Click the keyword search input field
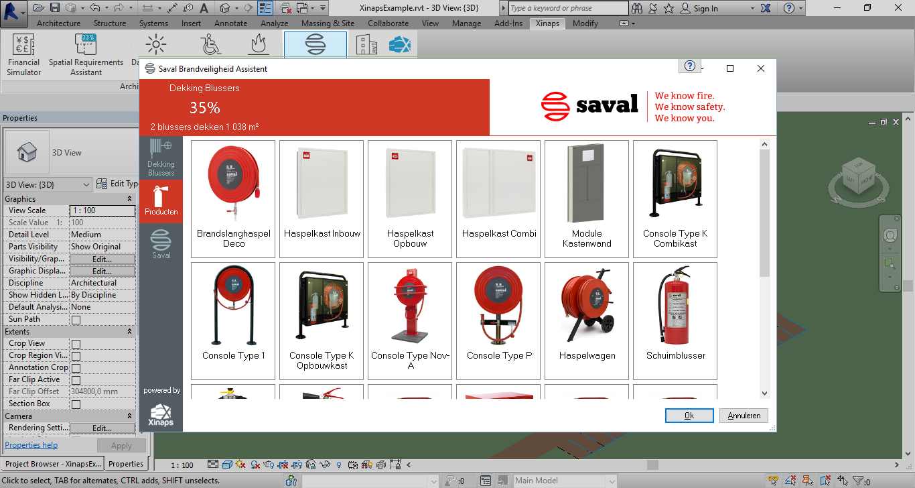 568,8
